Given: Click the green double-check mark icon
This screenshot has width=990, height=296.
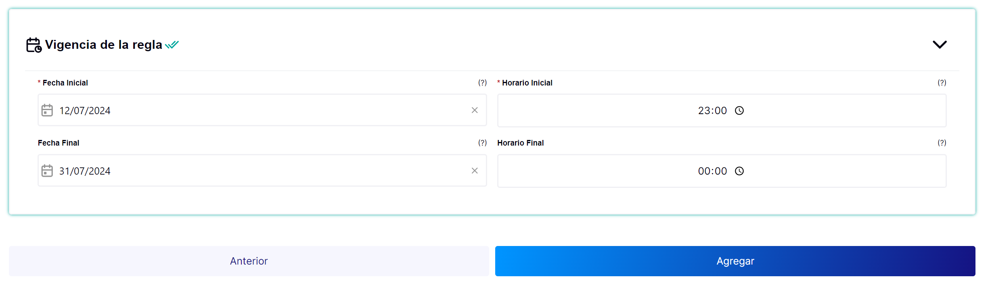Looking at the screenshot, I should 172,45.
